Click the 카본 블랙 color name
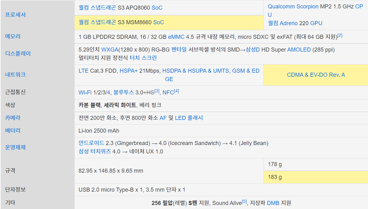The image size is (368, 209). [x=90, y=105]
